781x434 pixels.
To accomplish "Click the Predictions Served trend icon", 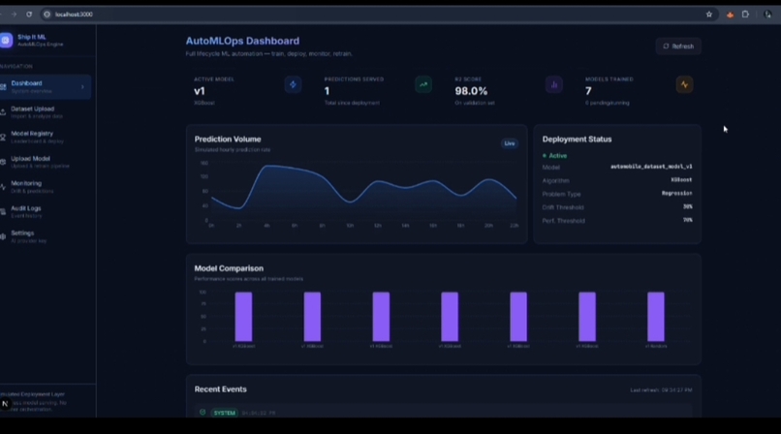I will pyautogui.click(x=423, y=84).
